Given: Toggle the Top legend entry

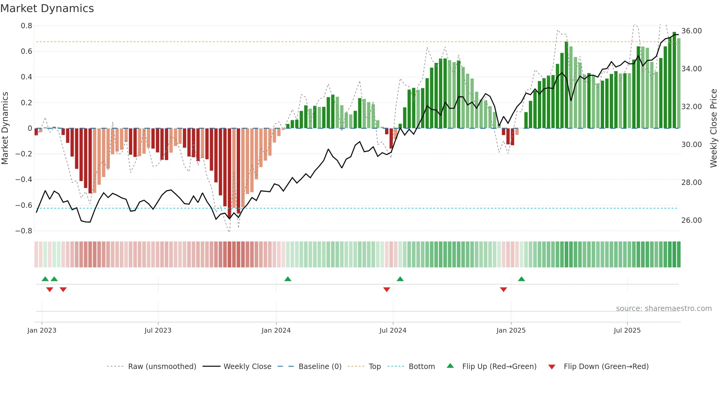Looking at the screenshot, I should point(364,366).
